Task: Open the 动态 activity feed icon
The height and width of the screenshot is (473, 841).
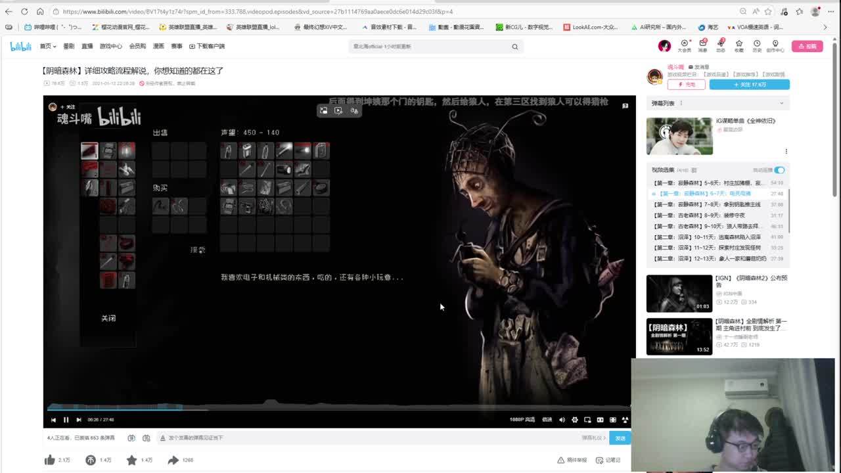Action: pyautogui.click(x=721, y=46)
